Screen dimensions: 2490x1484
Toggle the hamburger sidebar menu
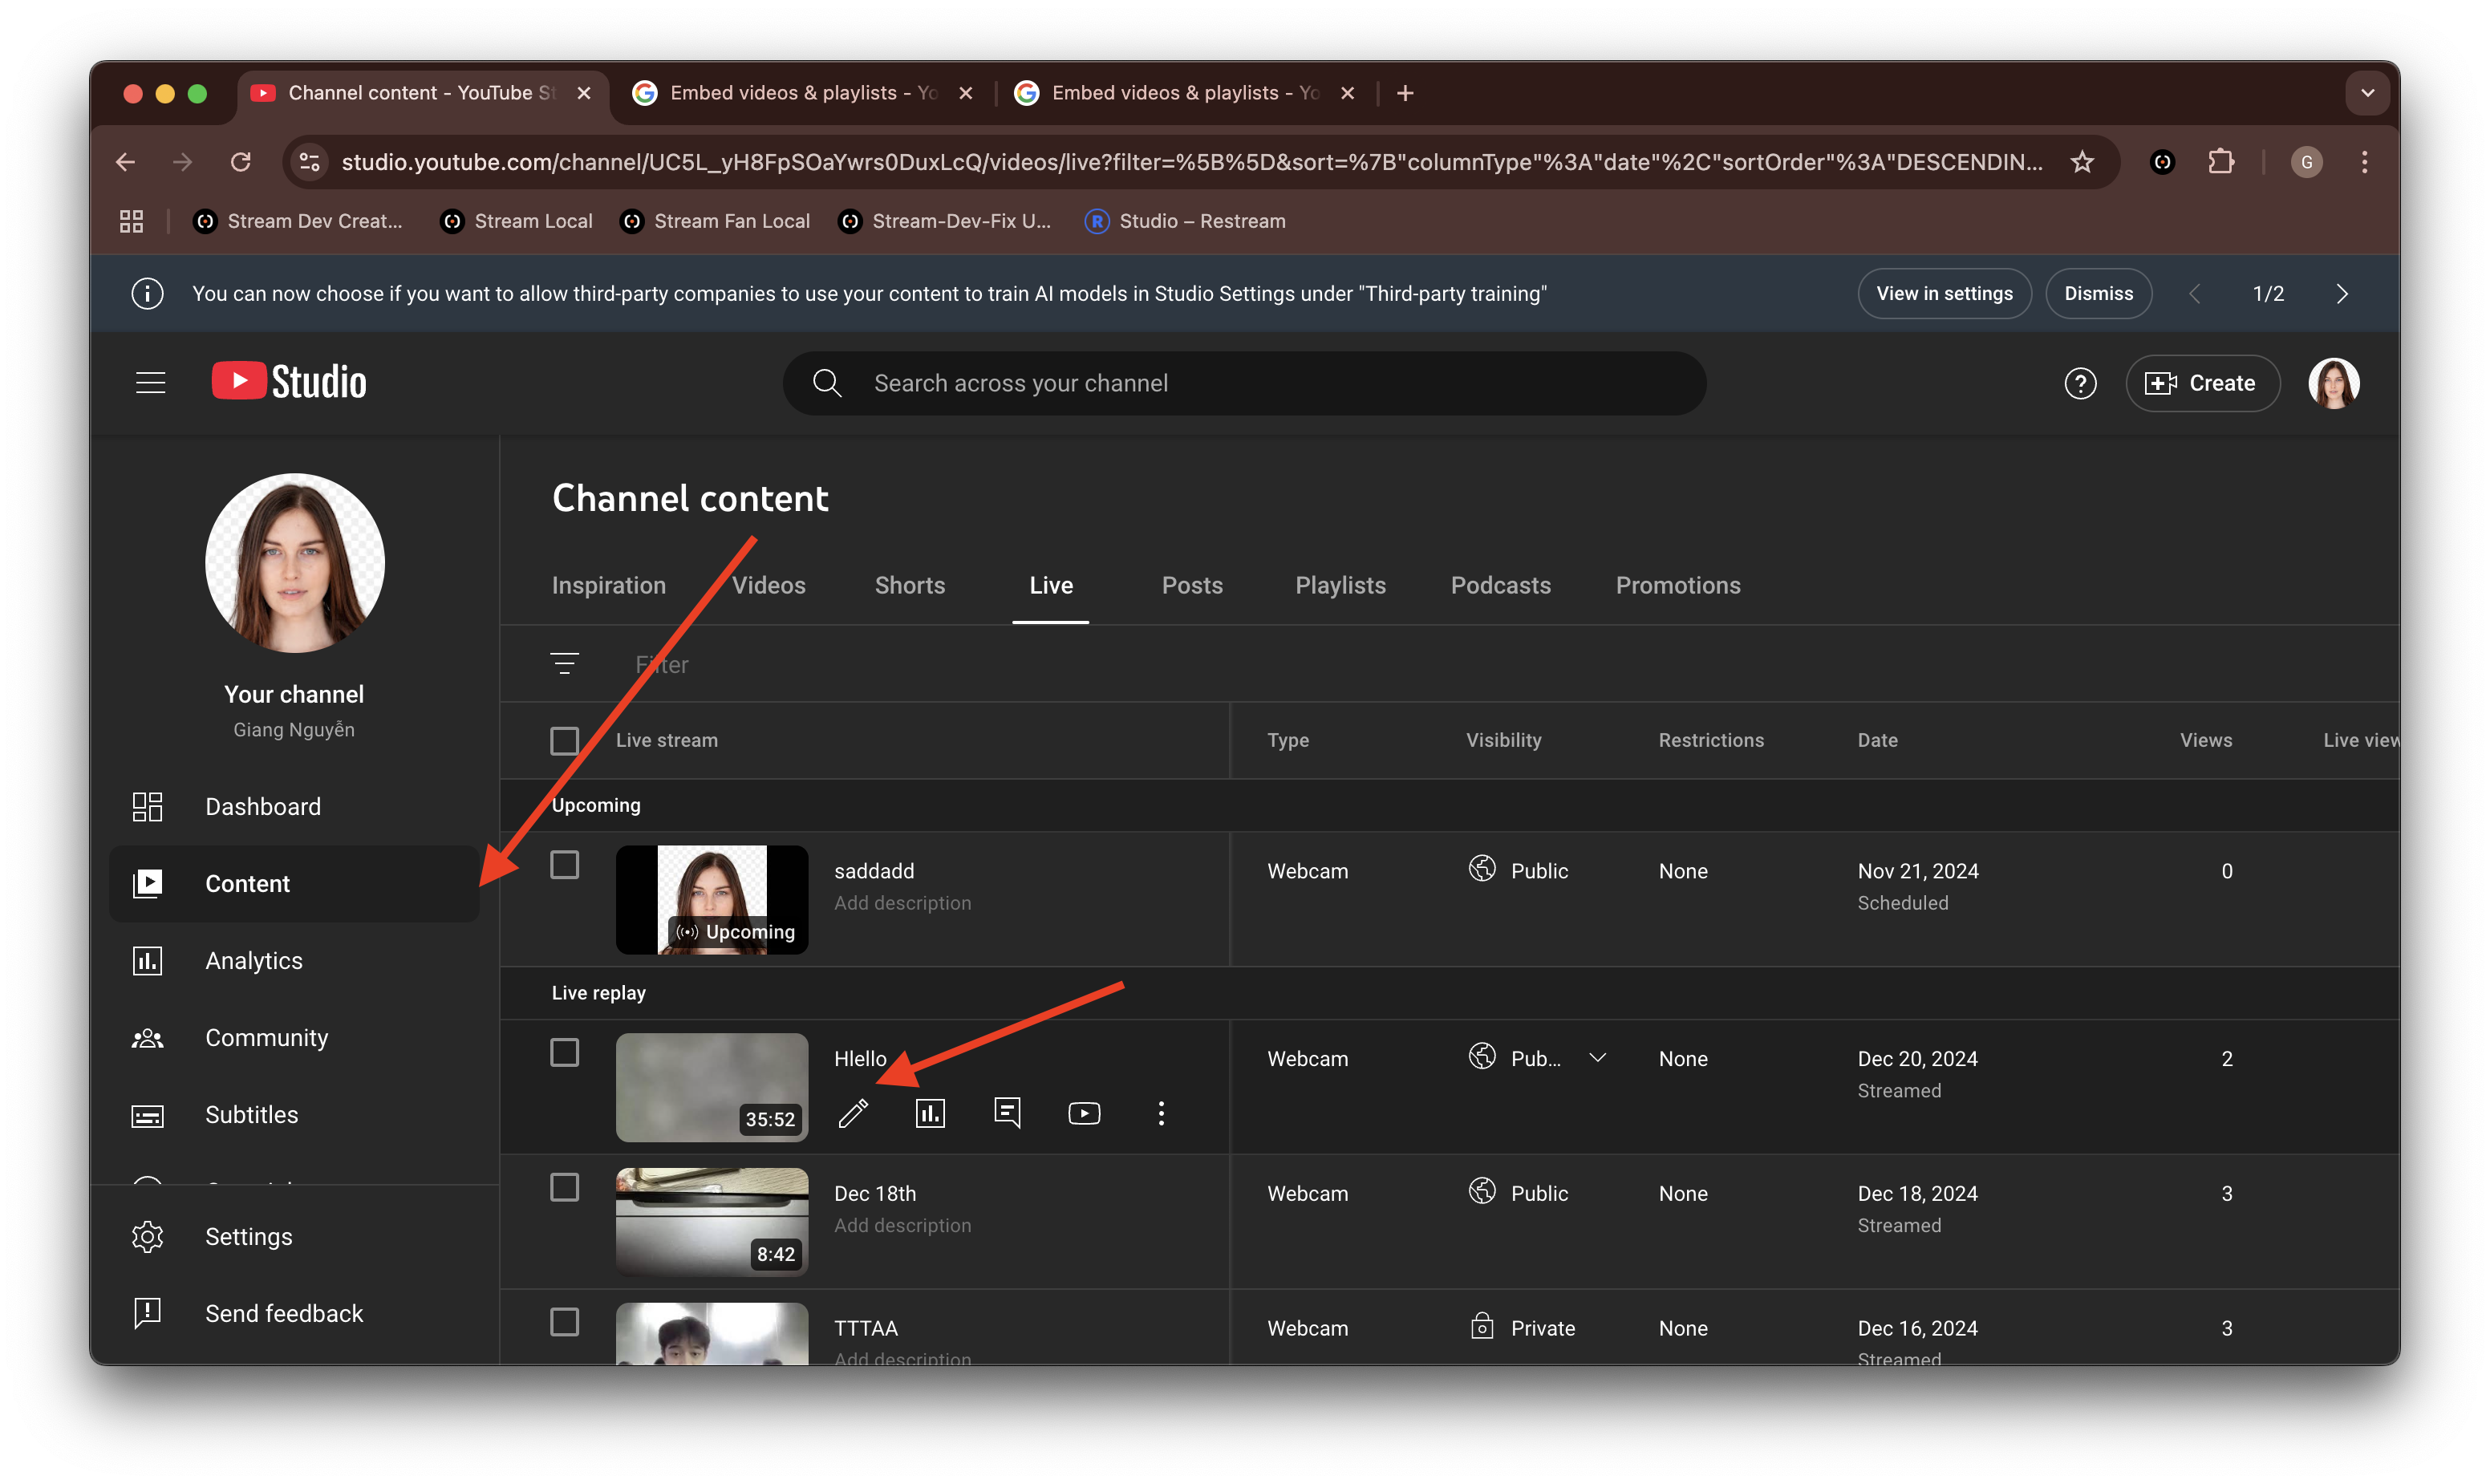[151, 383]
